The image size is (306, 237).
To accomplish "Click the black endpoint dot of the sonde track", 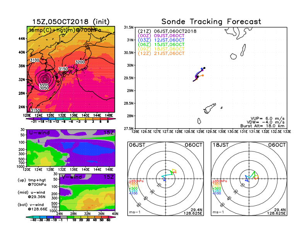I will tap(204, 68).
